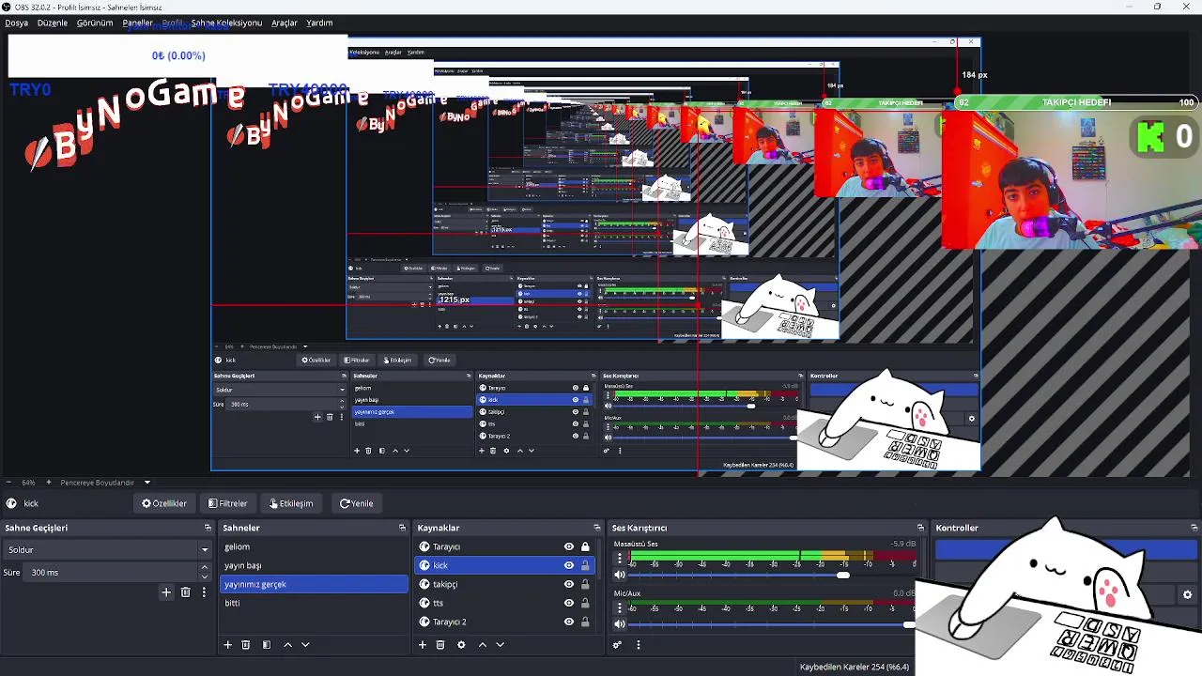The image size is (1202, 676).
Task: Decrease Süre duration with down arrow
Action: (x=205, y=576)
